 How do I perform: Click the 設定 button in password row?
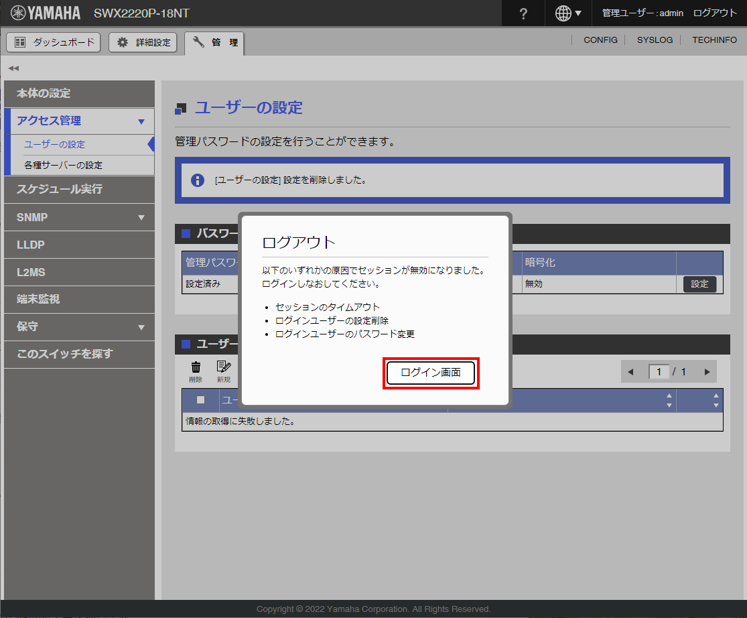[x=699, y=284]
